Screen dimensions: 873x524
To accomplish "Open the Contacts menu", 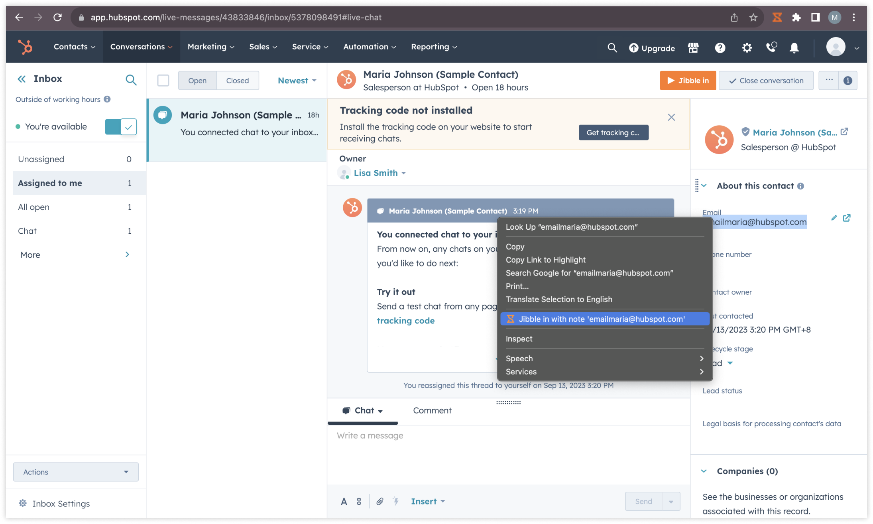I will coord(75,47).
